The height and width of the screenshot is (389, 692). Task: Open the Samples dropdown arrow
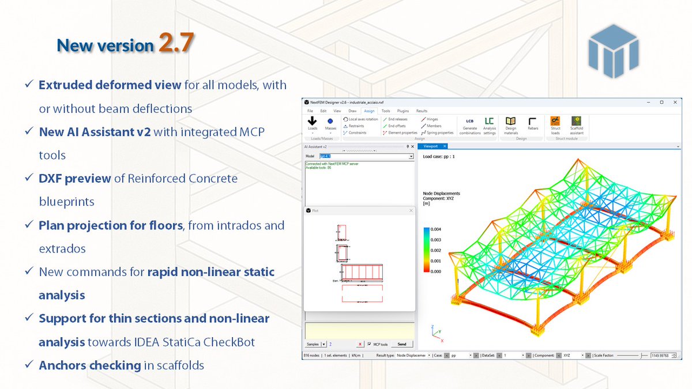click(x=324, y=344)
